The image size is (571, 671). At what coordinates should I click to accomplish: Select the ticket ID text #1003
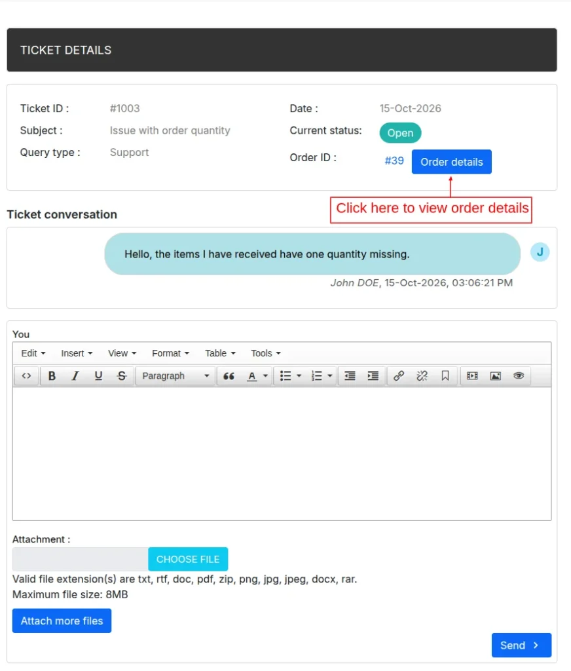pyautogui.click(x=124, y=109)
